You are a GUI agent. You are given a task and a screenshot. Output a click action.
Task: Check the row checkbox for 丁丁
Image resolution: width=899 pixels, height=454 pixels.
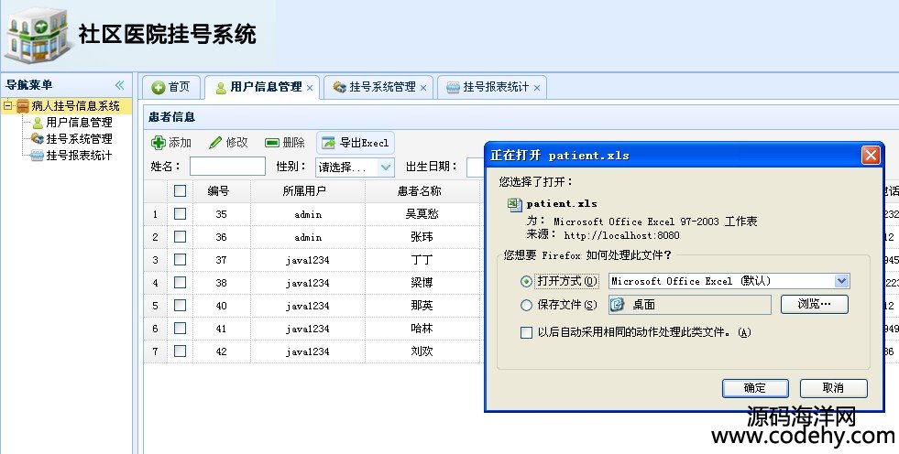coord(180,259)
